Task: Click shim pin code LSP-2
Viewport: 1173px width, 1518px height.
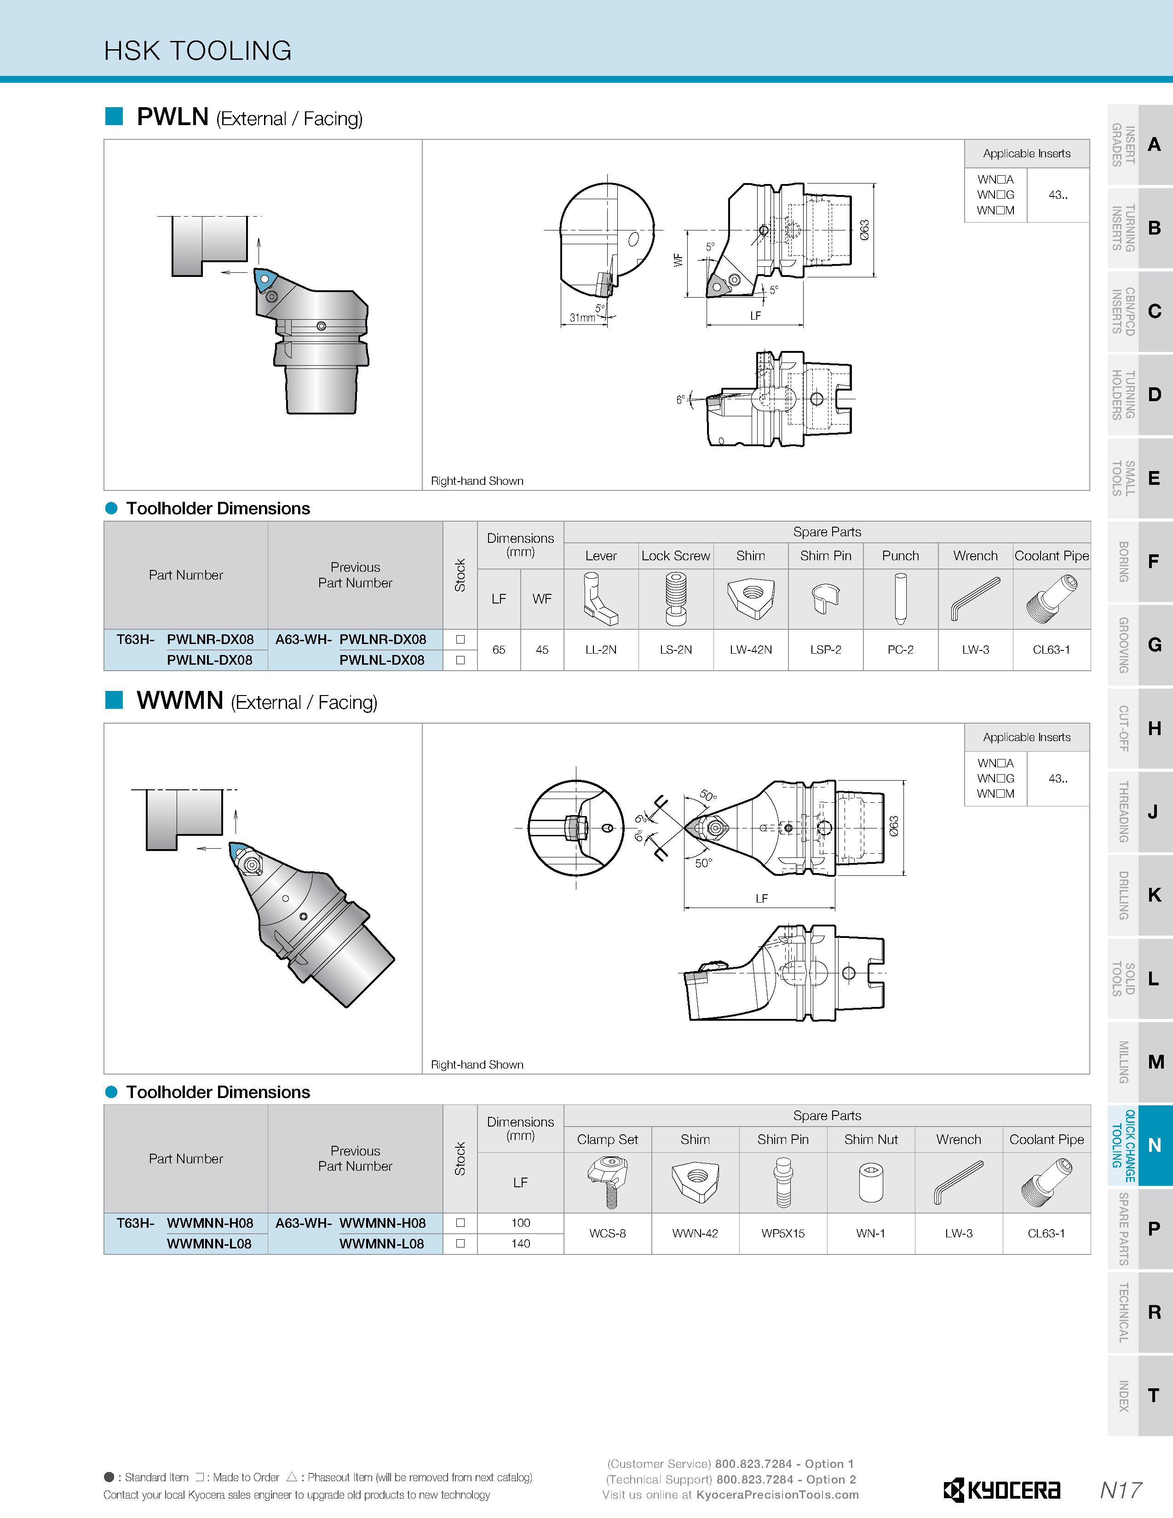Action: pyautogui.click(x=825, y=650)
